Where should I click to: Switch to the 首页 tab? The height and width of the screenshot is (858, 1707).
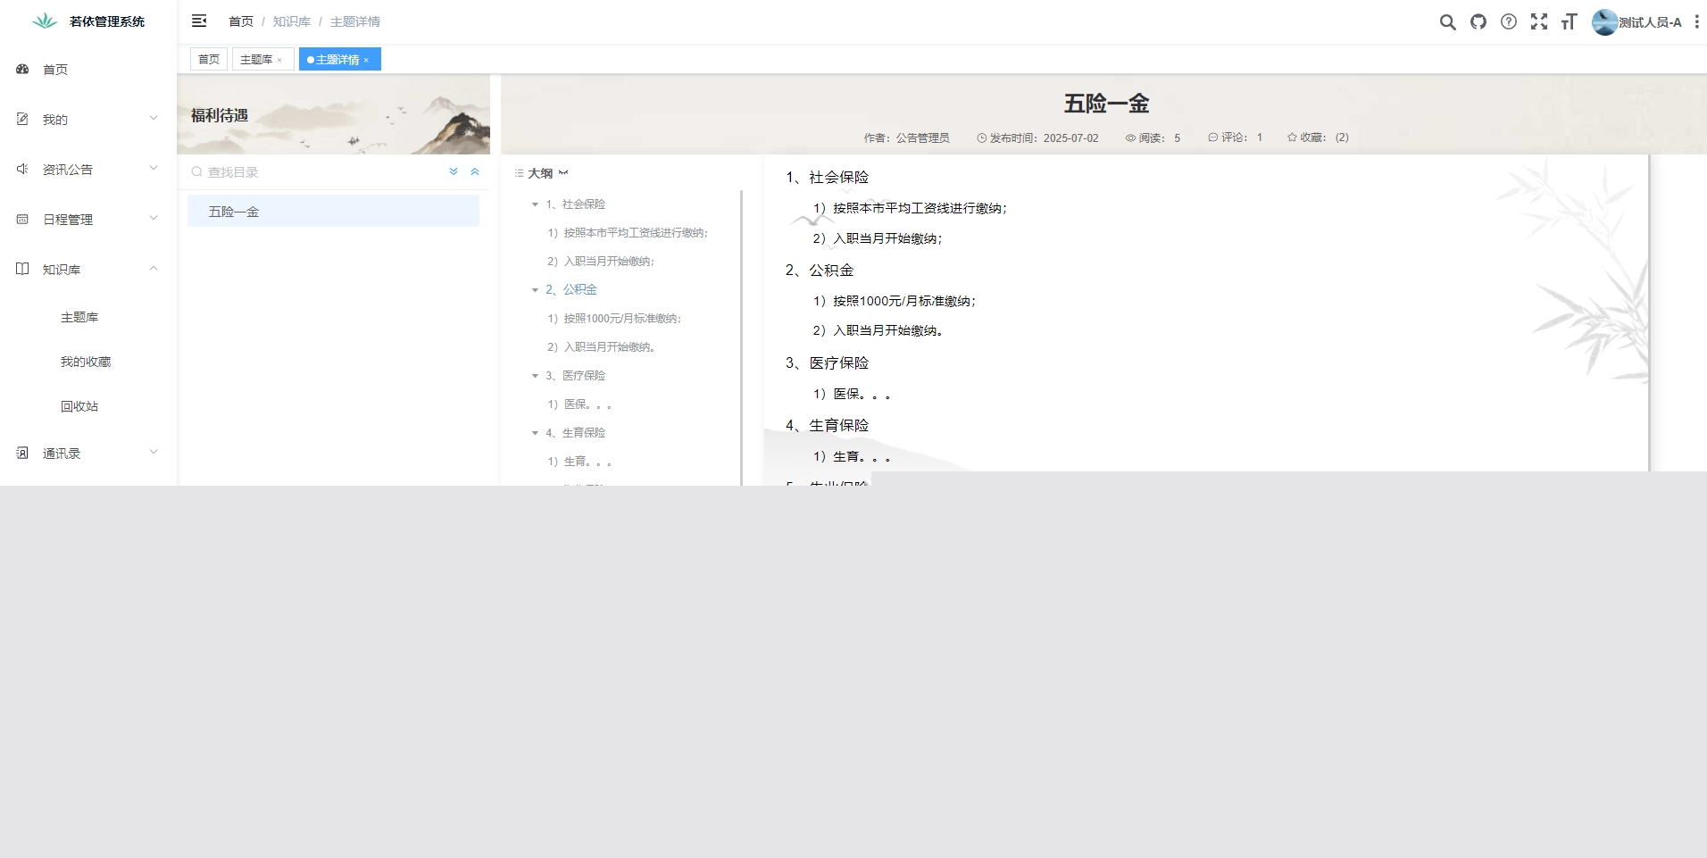(209, 59)
